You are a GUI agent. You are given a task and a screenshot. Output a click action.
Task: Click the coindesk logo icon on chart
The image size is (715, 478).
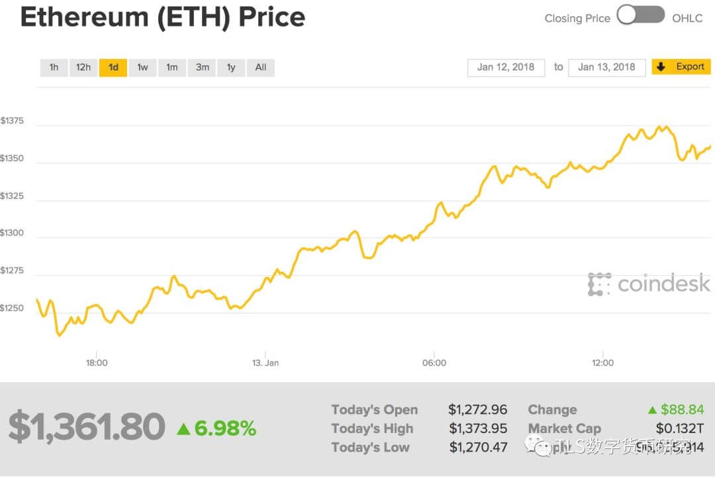pyautogui.click(x=599, y=284)
